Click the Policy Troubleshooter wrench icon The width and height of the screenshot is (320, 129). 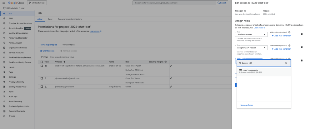click(x=4, y=38)
